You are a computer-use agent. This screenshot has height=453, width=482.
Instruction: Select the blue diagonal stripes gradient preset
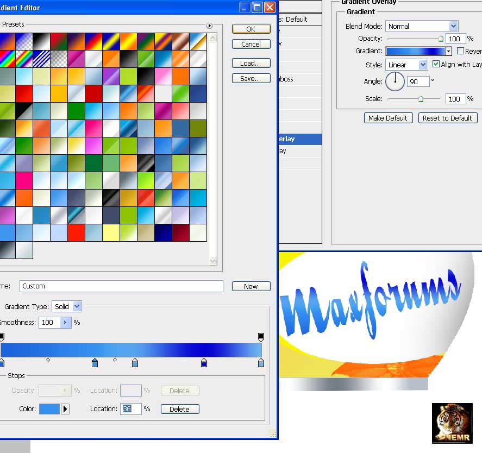[41, 59]
